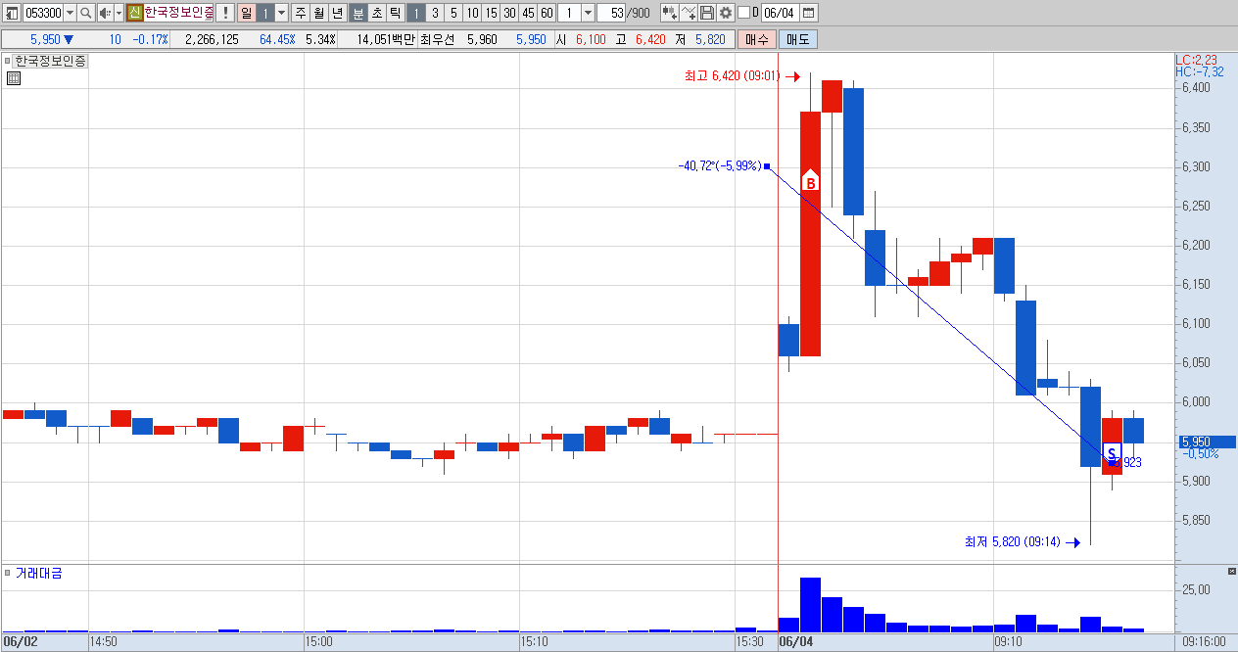Select second 초 chart type
The width and height of the screenshot is (1238, 652).
coord(377,13)
